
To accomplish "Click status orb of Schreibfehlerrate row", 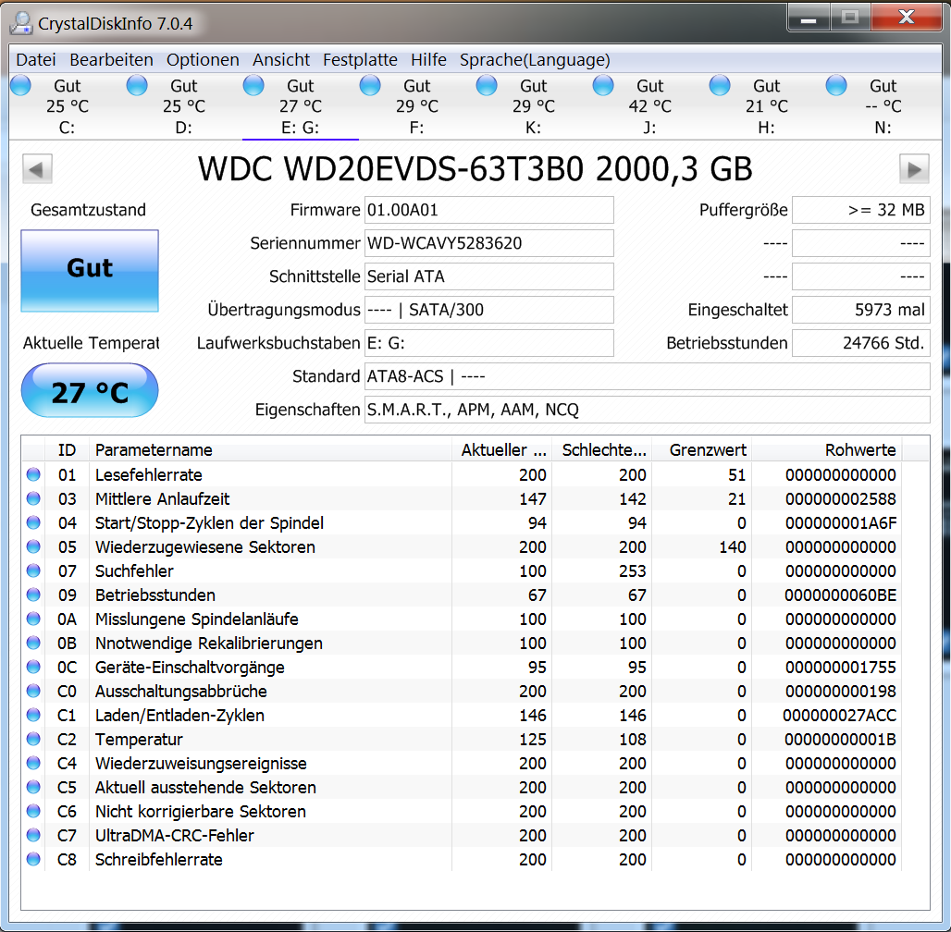I will 33,859.
